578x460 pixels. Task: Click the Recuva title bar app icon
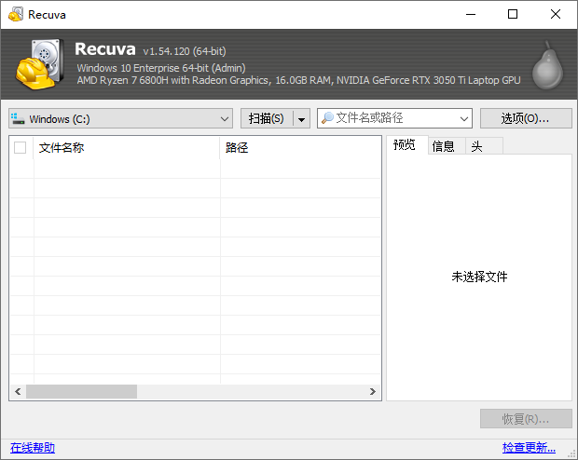(x=16, y=15)
